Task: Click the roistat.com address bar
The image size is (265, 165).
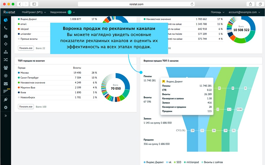Action: click(136, 4)
